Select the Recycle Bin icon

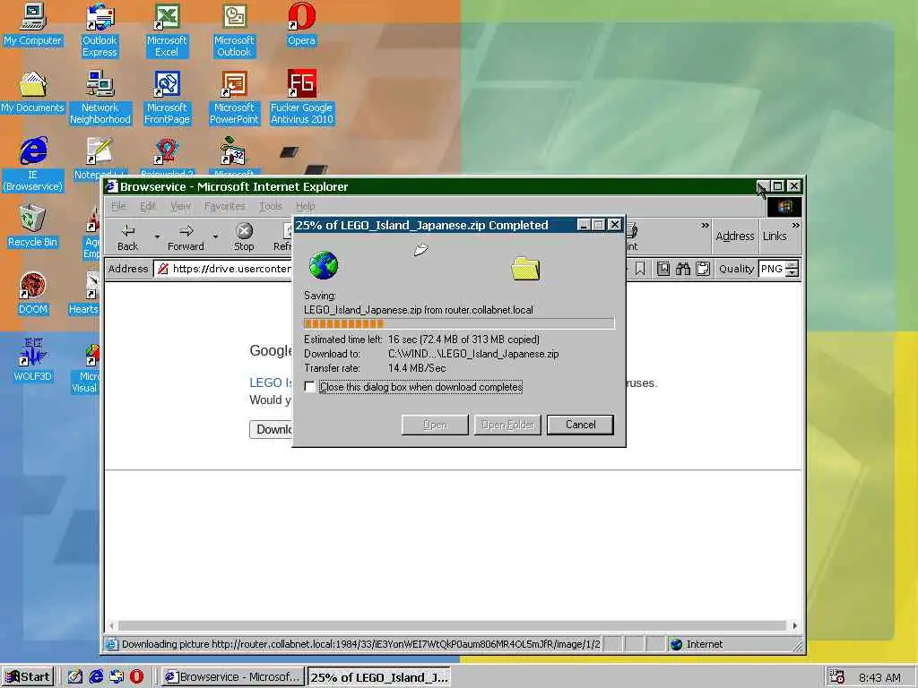click(32, 227)
